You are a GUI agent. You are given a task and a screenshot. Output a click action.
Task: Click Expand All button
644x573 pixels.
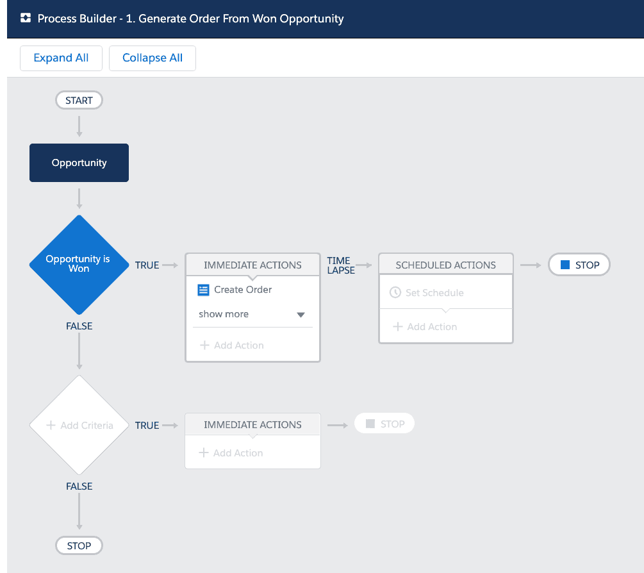tap(62, 58)
